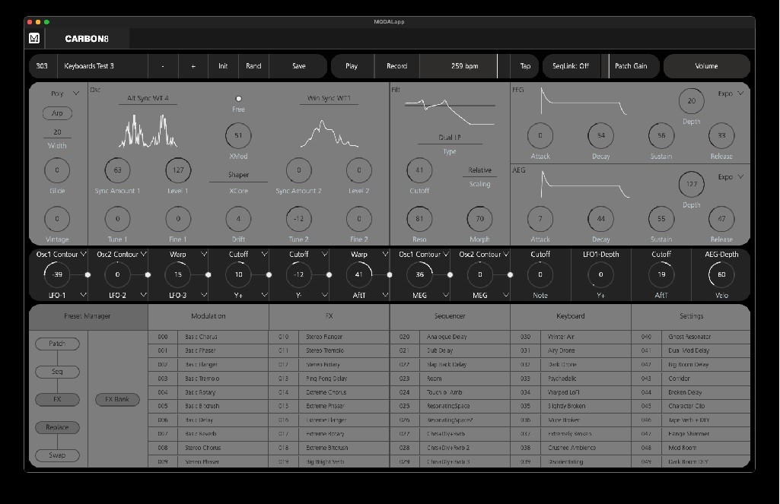Click the Morph knob showing 70
780x504 pixels.
tap(479, 219)
